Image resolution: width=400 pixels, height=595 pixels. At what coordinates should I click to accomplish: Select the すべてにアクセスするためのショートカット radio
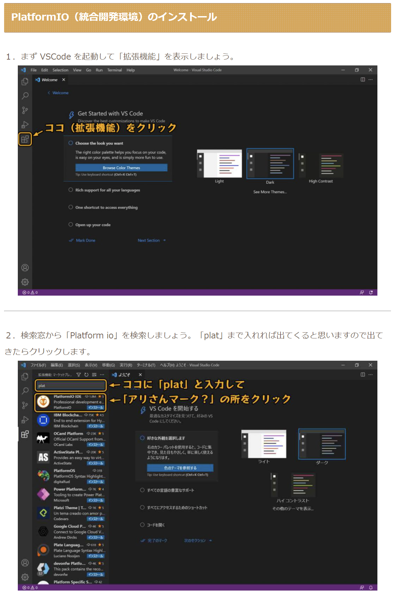(x=142, y=508)
